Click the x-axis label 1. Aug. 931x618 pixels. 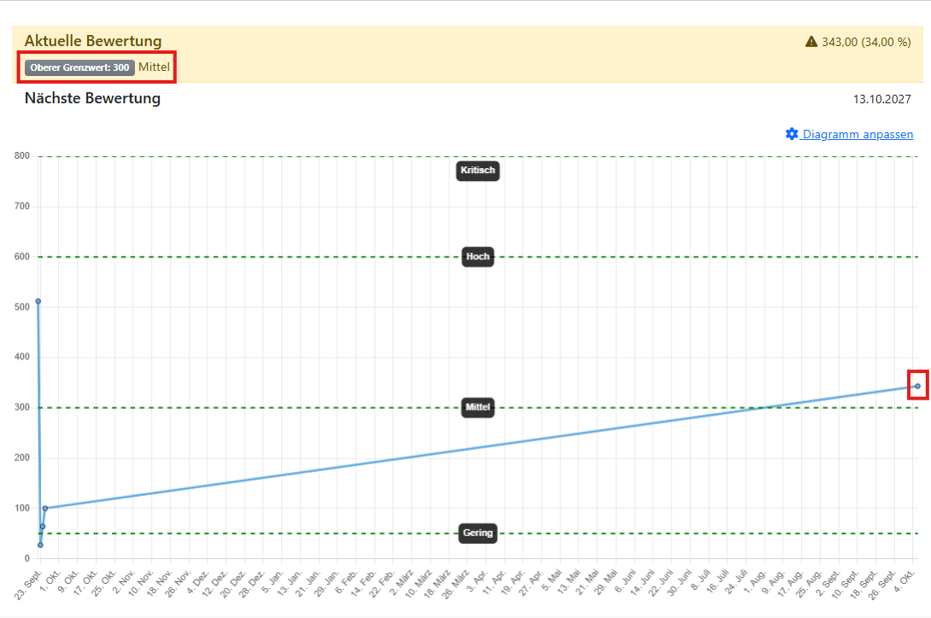pos(756,582)
